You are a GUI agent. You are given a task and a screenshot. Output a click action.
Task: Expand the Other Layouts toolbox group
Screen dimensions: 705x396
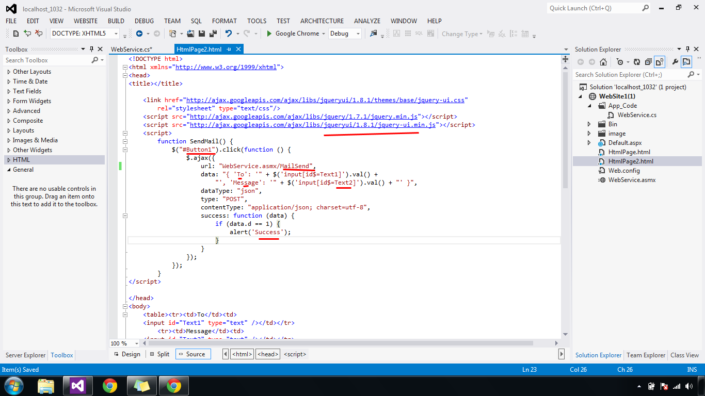[x=9, y=72]
